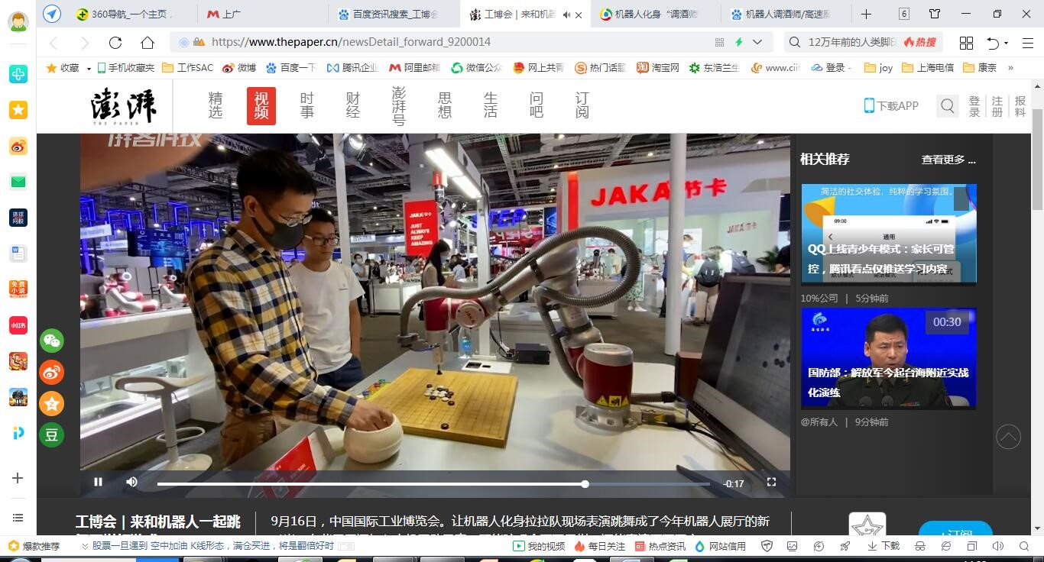
Task: Share to Douban with the green icon
Action: [51, 435]
